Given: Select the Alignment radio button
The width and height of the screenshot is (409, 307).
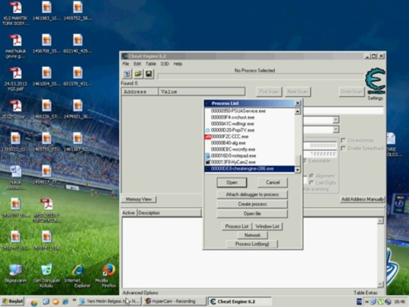Looking at the screenshot, I should [x=311, y=176].
